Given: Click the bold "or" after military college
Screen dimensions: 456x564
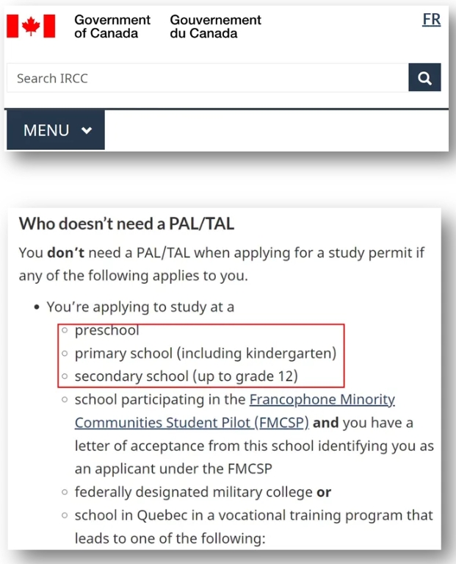Looking at the screenshot, I should click(323, 491).
